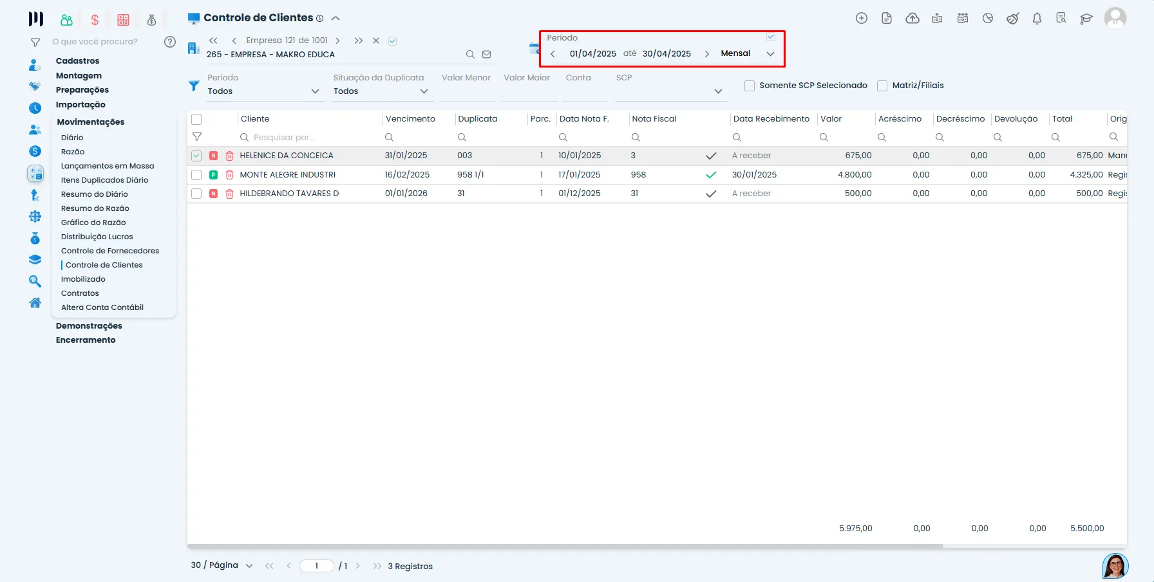Open the Imobilizado menu item
The width and height of the screenshot is (1154, 582).
(83, 279)
